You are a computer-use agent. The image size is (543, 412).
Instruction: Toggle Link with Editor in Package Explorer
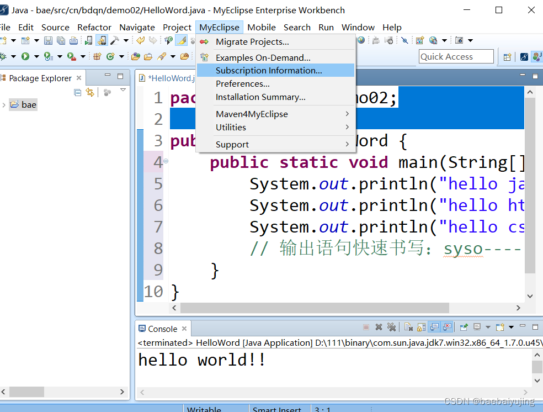click(90, 93)
